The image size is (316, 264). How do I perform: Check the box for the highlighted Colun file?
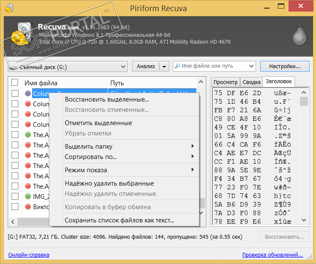[x=15, y=93]
